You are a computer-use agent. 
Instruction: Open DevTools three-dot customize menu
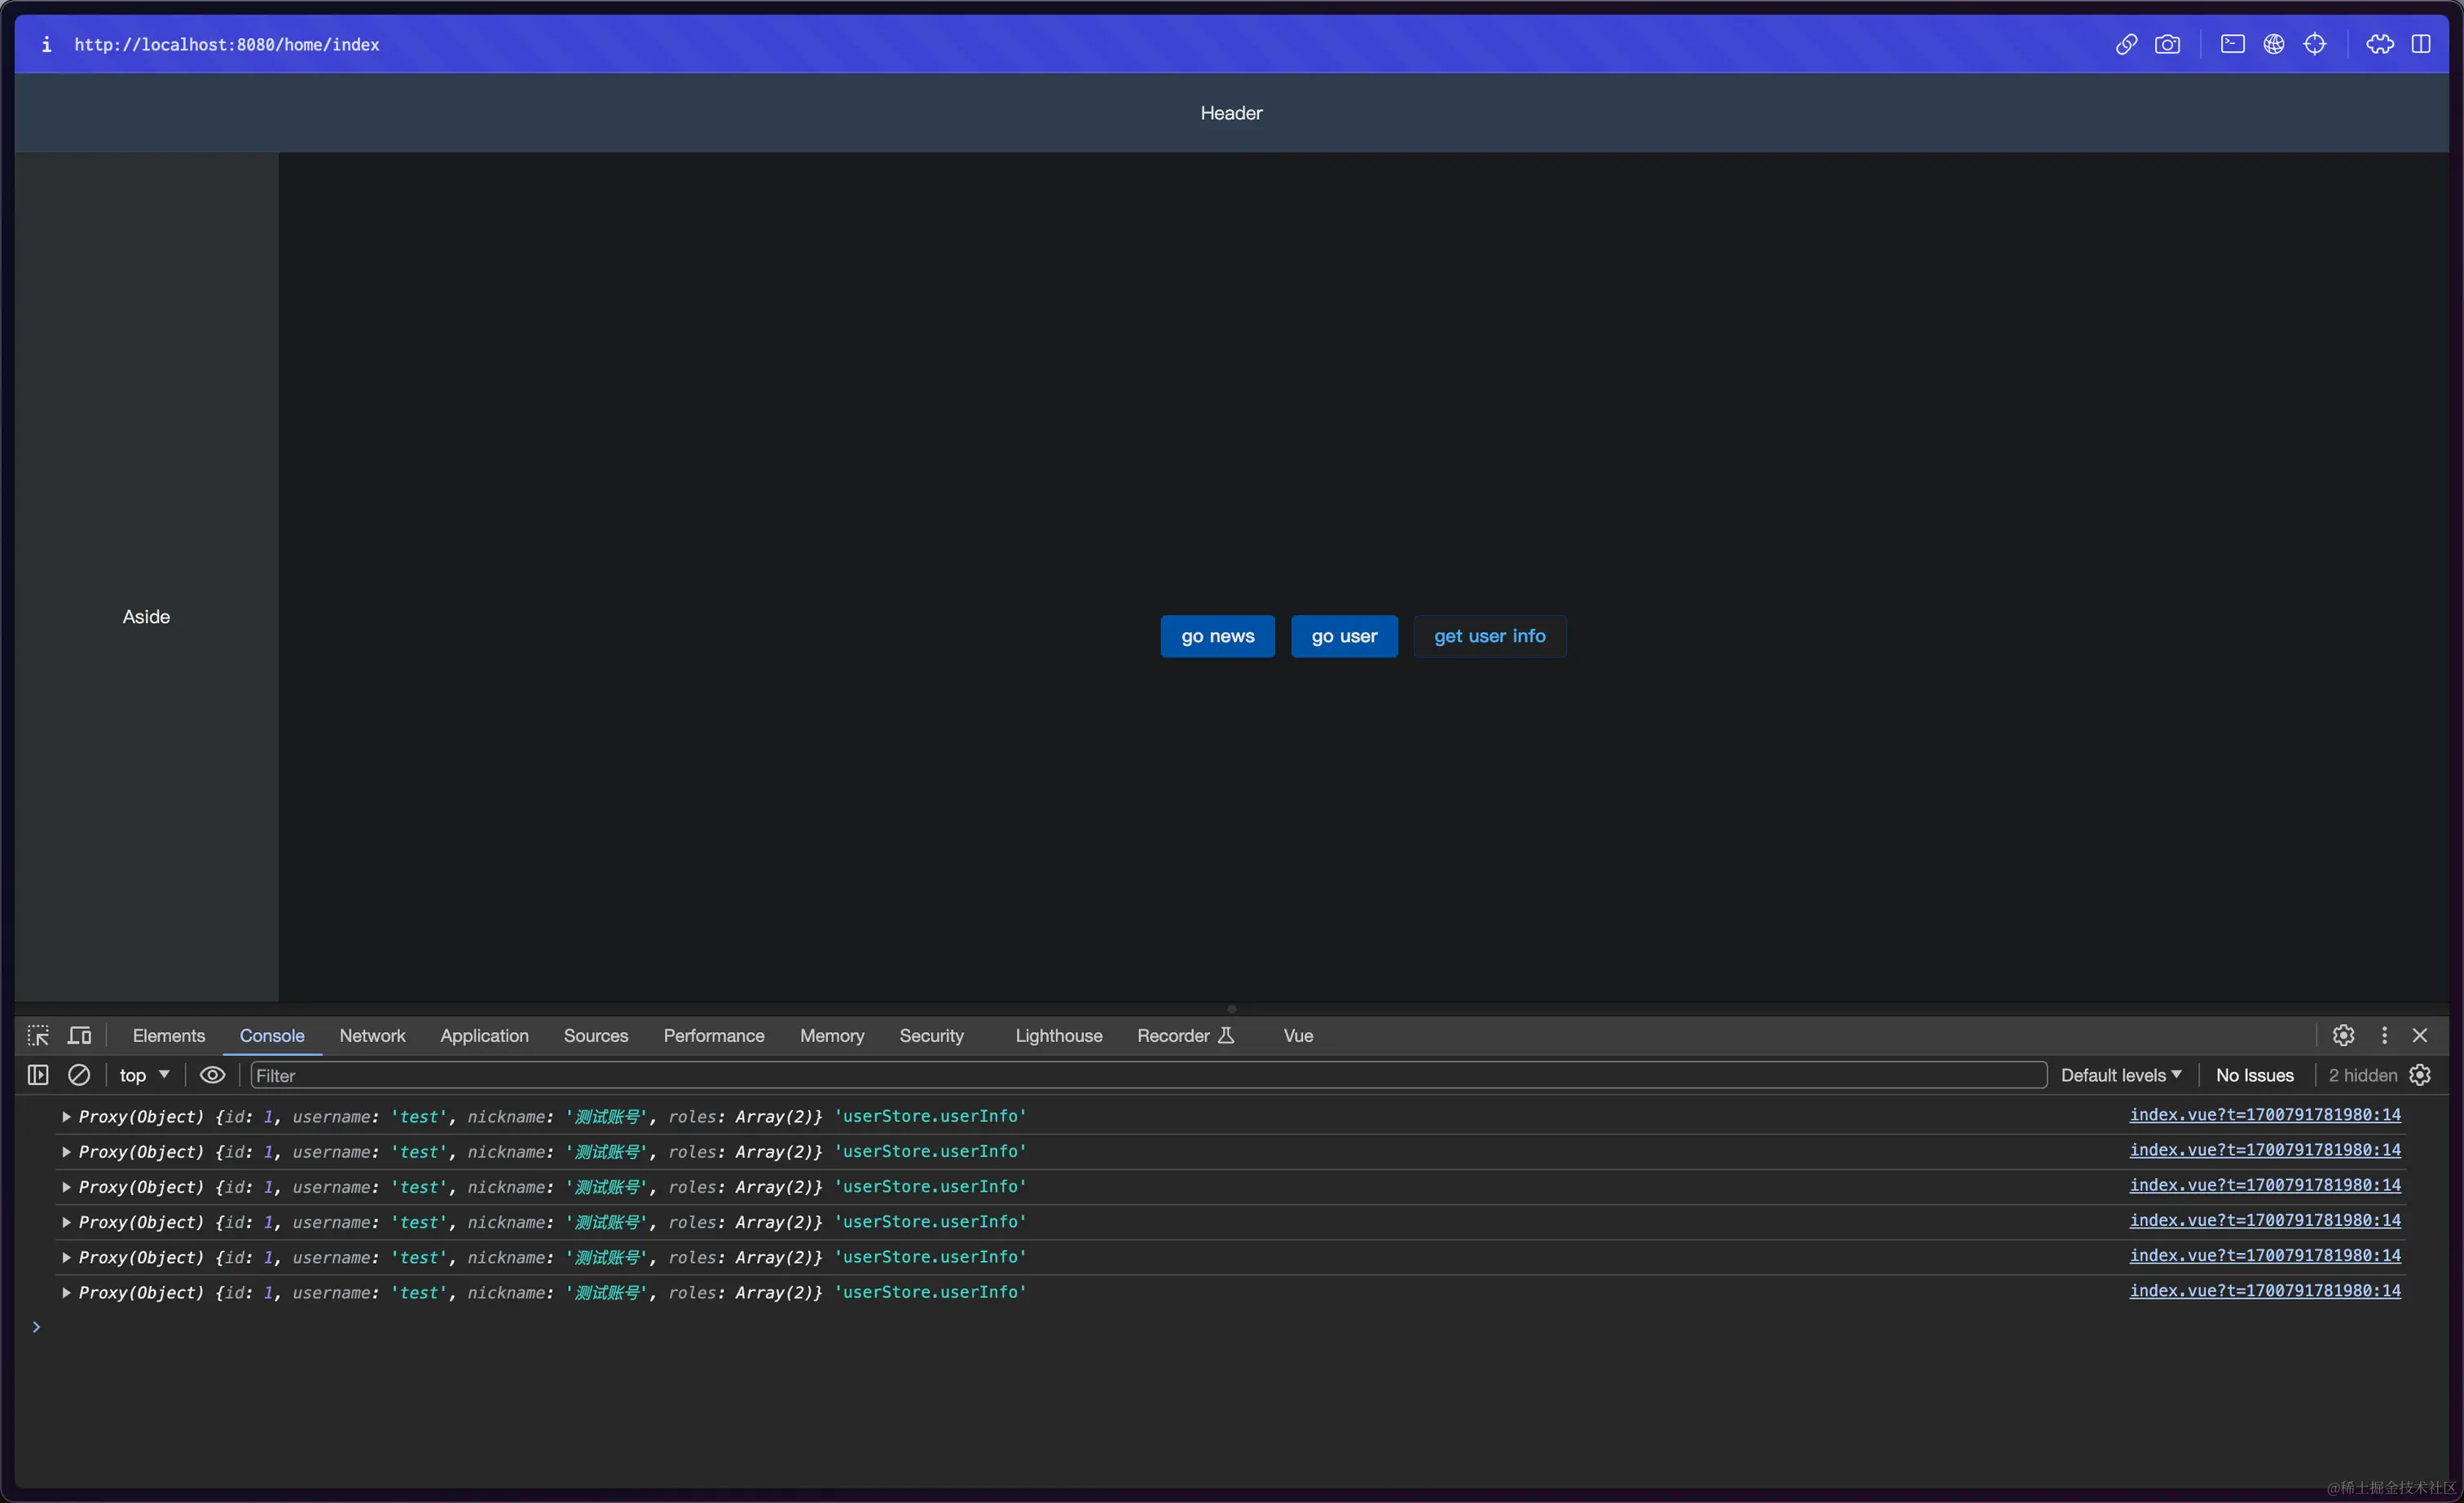tap(2384, 1035)
